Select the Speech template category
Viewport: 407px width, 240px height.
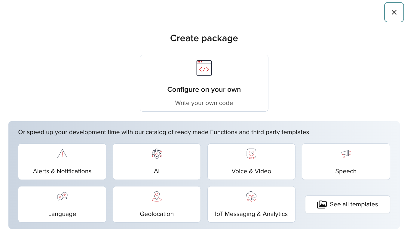[x=346, y=162]
